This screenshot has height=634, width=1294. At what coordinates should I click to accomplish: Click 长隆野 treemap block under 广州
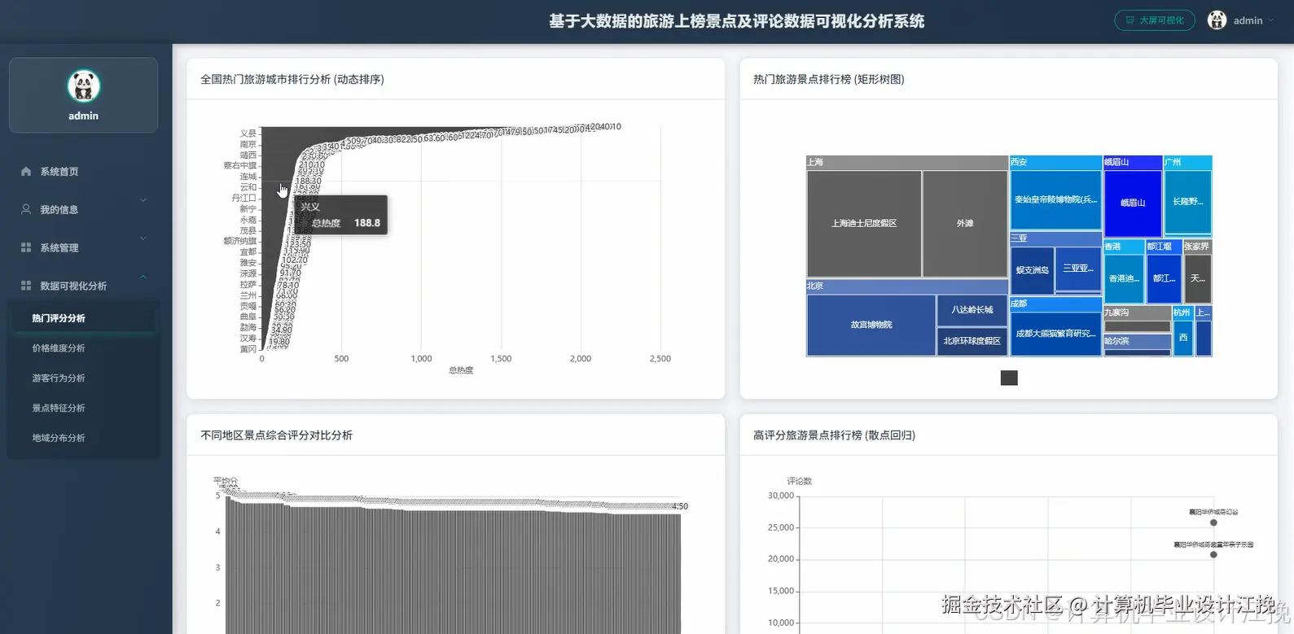click(x=1187, y=202)
